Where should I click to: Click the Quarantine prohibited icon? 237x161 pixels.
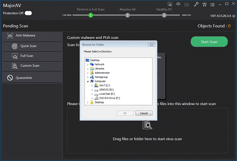(10, 78)
